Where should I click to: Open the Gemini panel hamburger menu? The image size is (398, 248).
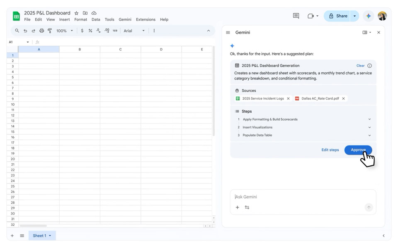[x=228, y=32]
